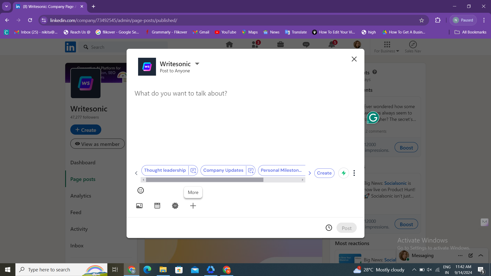Click scrollbar right arrow under chips
Image resolution: width=491 pixels, height=276 pixels.
click(x=303, y=180)
